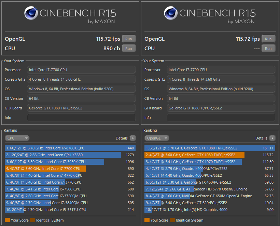Click Info field in left panel
280x226 pixels.
(81, 118)
